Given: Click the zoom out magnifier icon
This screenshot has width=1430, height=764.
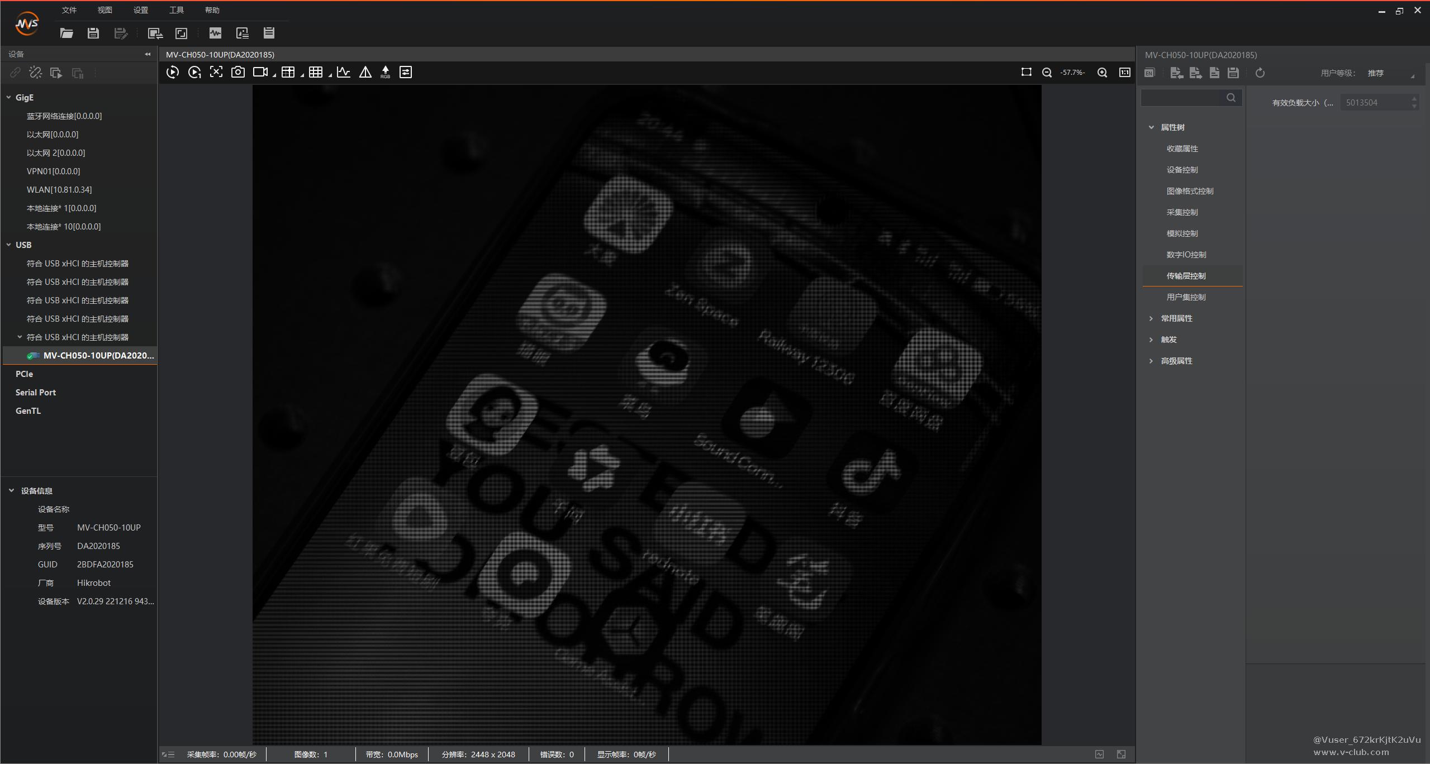Looking at the screenshot, I should click(x=1047, y=73).
